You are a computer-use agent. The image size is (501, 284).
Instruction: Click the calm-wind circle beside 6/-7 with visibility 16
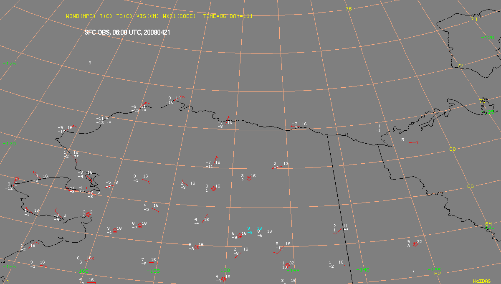(x=140, y=226)
